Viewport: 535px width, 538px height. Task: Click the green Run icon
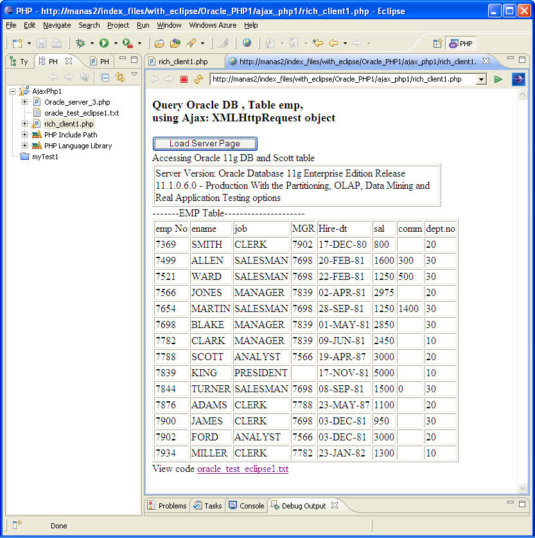(104, 43)
